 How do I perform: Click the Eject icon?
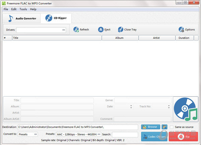[101, 30]
